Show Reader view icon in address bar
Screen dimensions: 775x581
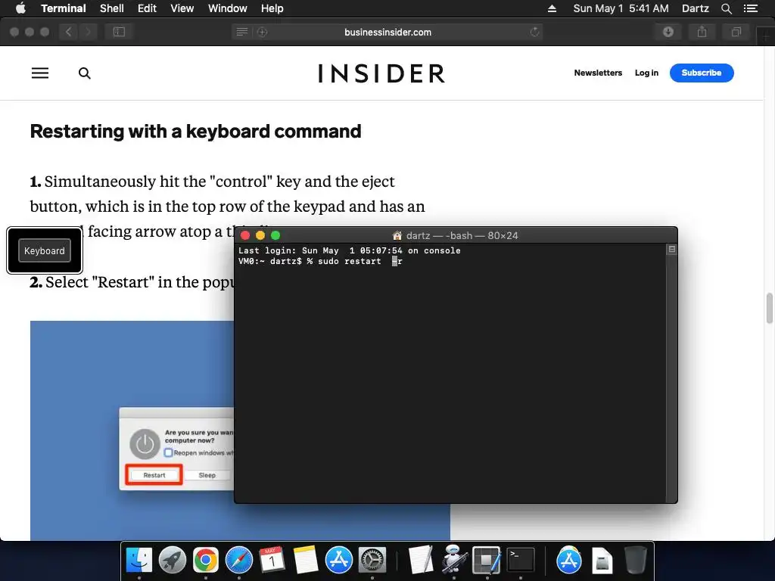click(x=241, y=32)
